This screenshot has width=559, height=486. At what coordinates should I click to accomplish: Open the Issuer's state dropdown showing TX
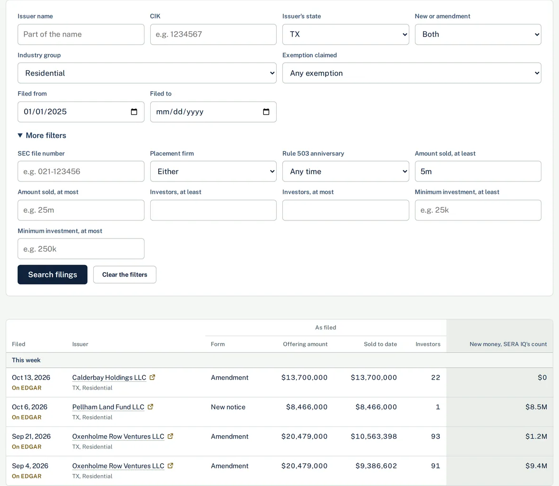[346, 34]
